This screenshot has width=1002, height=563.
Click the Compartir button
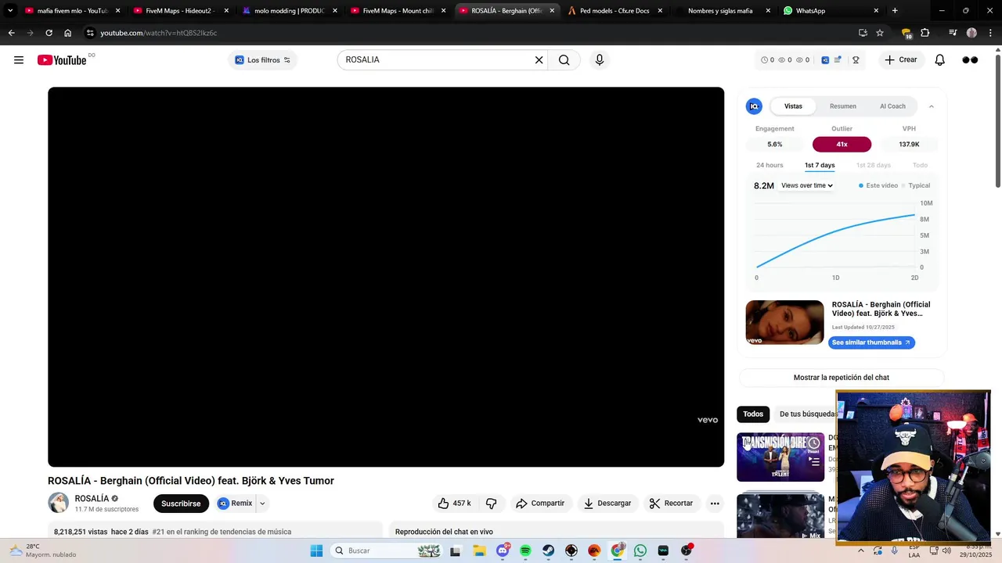(540, 504)
